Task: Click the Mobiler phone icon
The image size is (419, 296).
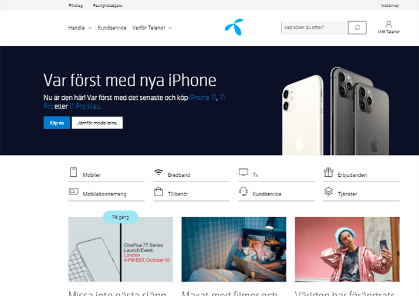Action: (73, 172)
